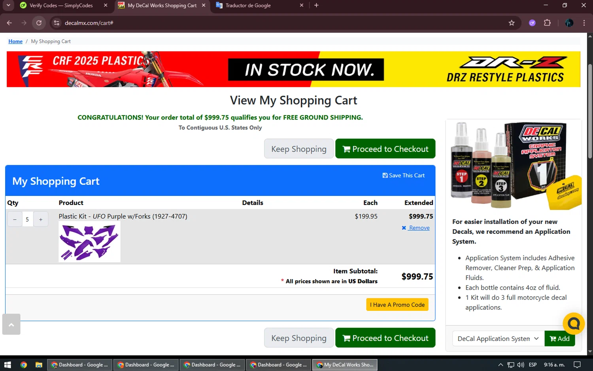Open the Windows Start menu
Viewport: 593px width, 371px height.
(x=8, y=365)
